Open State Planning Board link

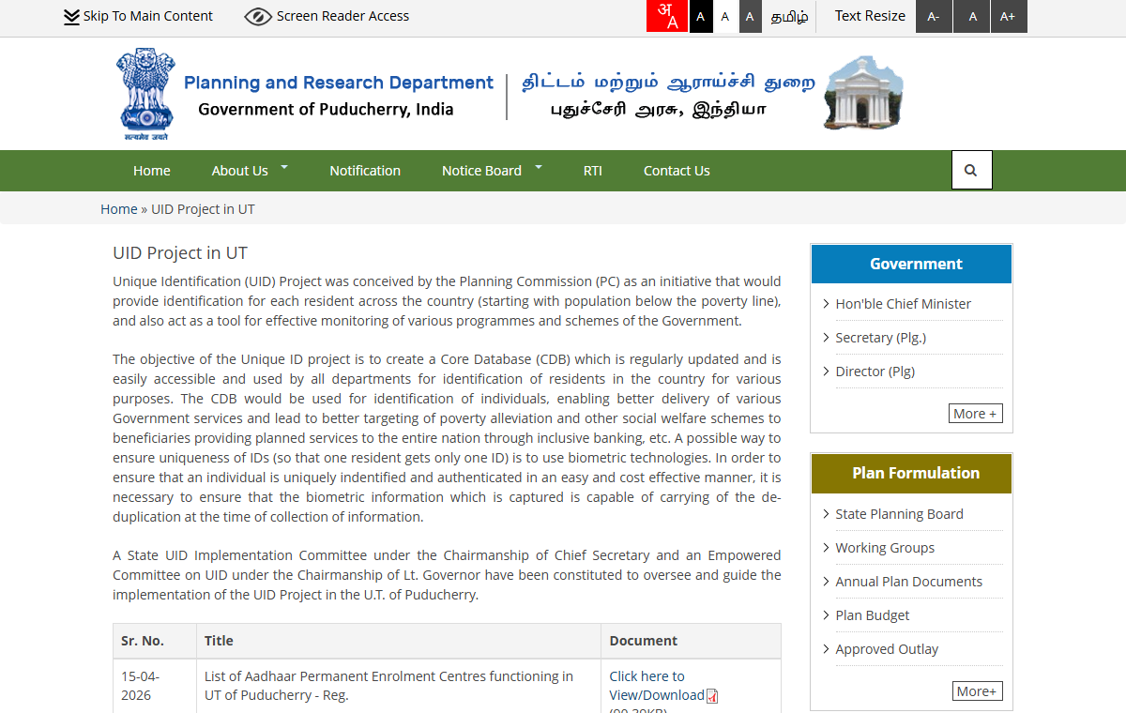point(899,514)
